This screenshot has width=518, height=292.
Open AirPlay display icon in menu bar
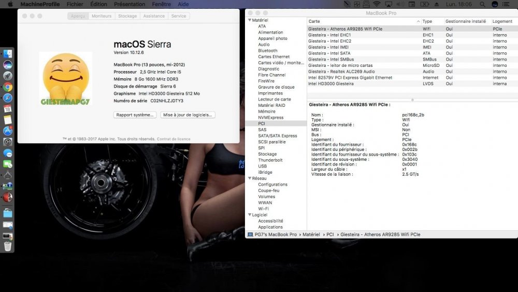click(388, 4)
